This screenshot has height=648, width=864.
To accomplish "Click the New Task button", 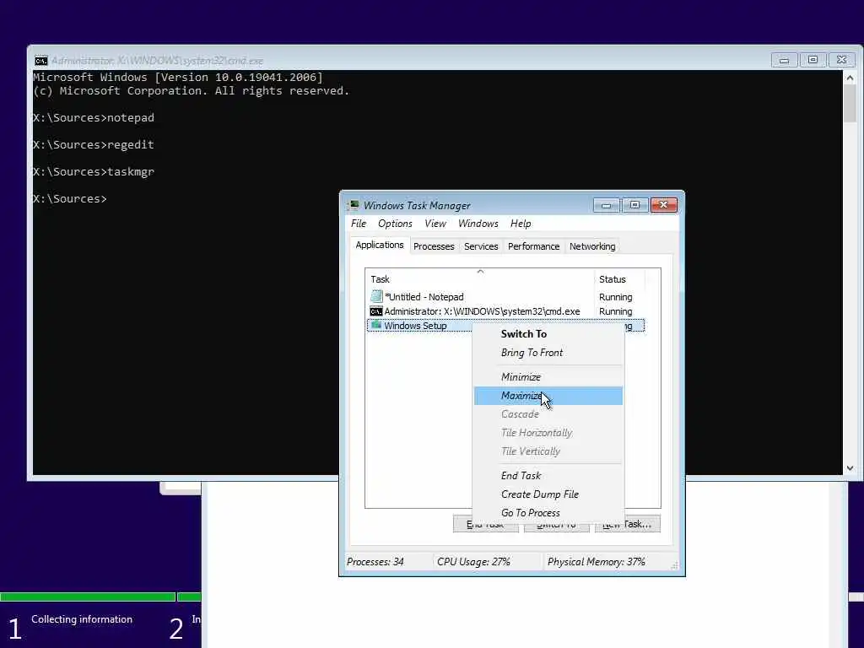I will (x=627, y=524).
